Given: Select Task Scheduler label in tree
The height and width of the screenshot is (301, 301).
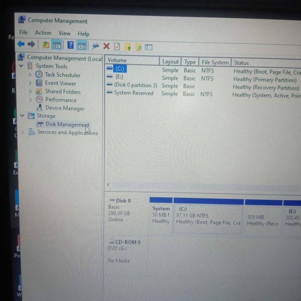Looking at the screenshot, I should click(62, 75).
